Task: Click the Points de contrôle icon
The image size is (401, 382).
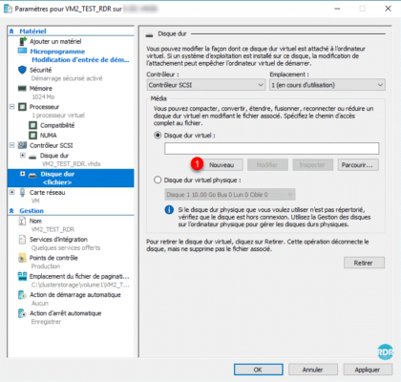Action: 22,258
